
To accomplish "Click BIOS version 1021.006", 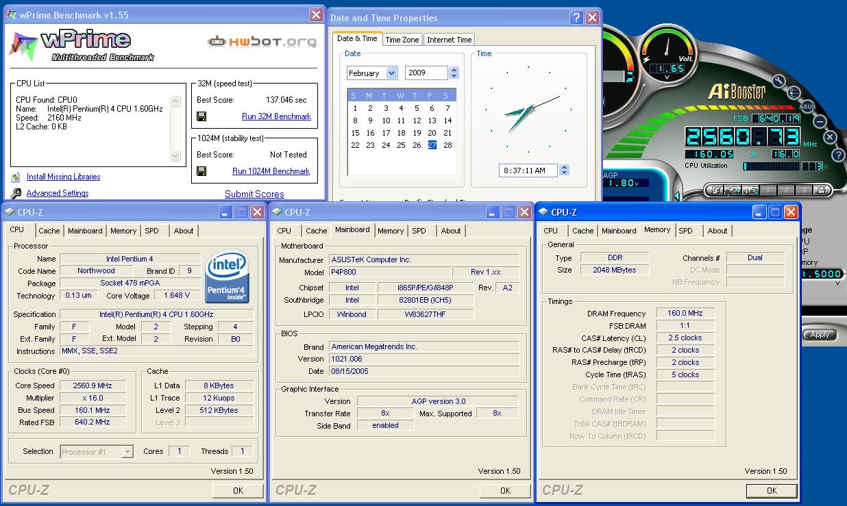I will coord(423,359).
